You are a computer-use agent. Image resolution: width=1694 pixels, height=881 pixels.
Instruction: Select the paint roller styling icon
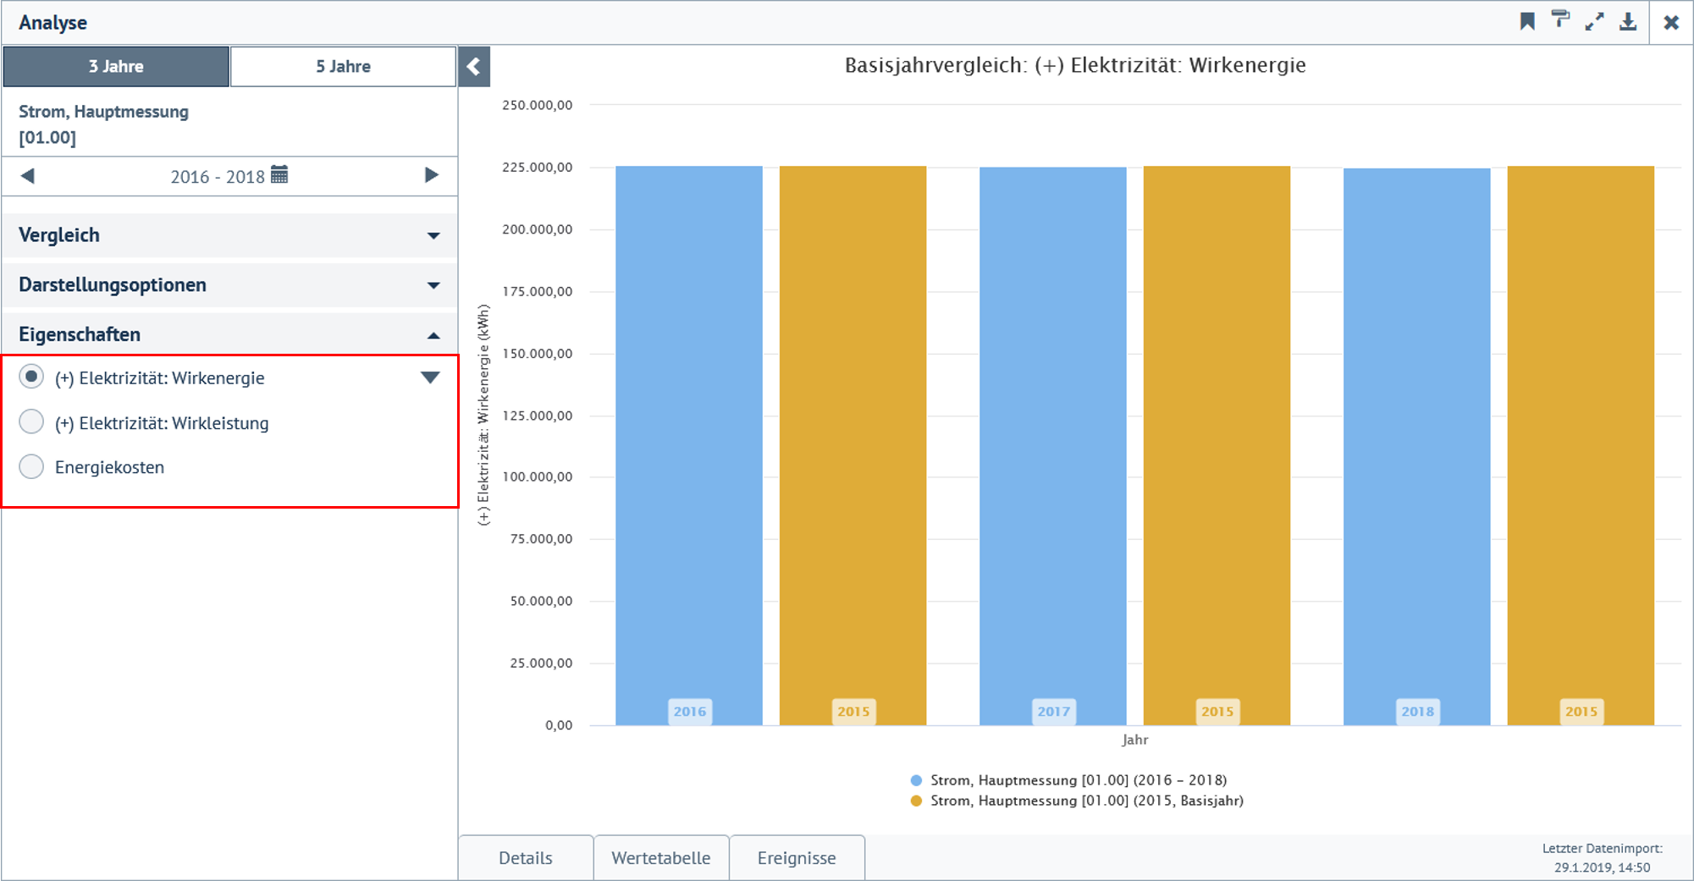[x=1562, y=21]
